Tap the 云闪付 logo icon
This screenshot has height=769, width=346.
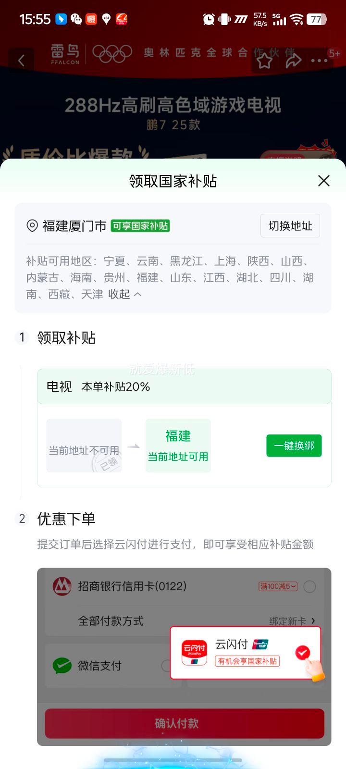[x=194, y=652]
